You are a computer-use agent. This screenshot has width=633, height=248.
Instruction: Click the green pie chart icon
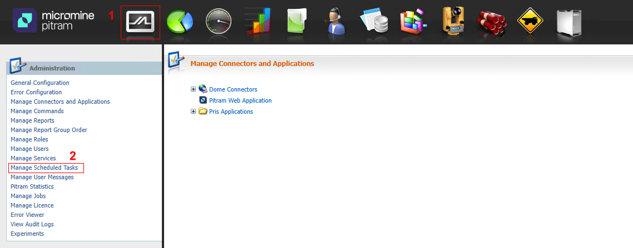click(180, 23)
